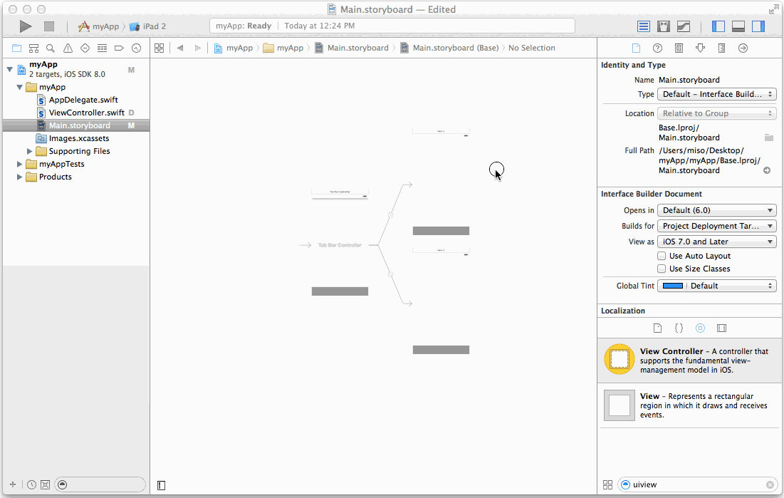Enable Use Auto Layout
This screenshot has height=498, width=784.
661,256
